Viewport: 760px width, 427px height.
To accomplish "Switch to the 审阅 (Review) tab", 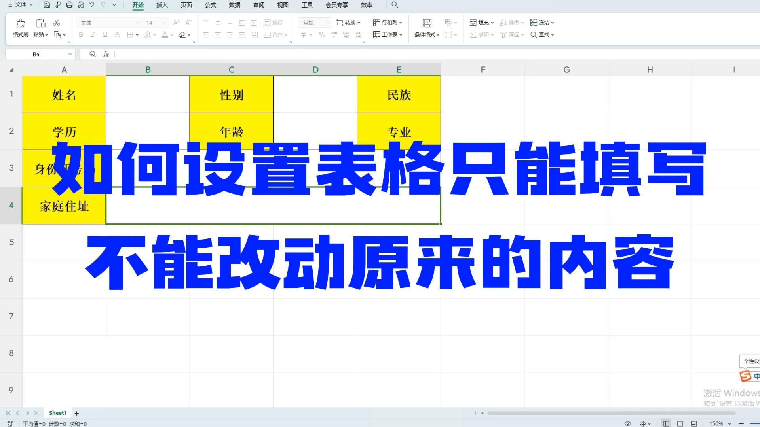I will (x=258, y=5).
